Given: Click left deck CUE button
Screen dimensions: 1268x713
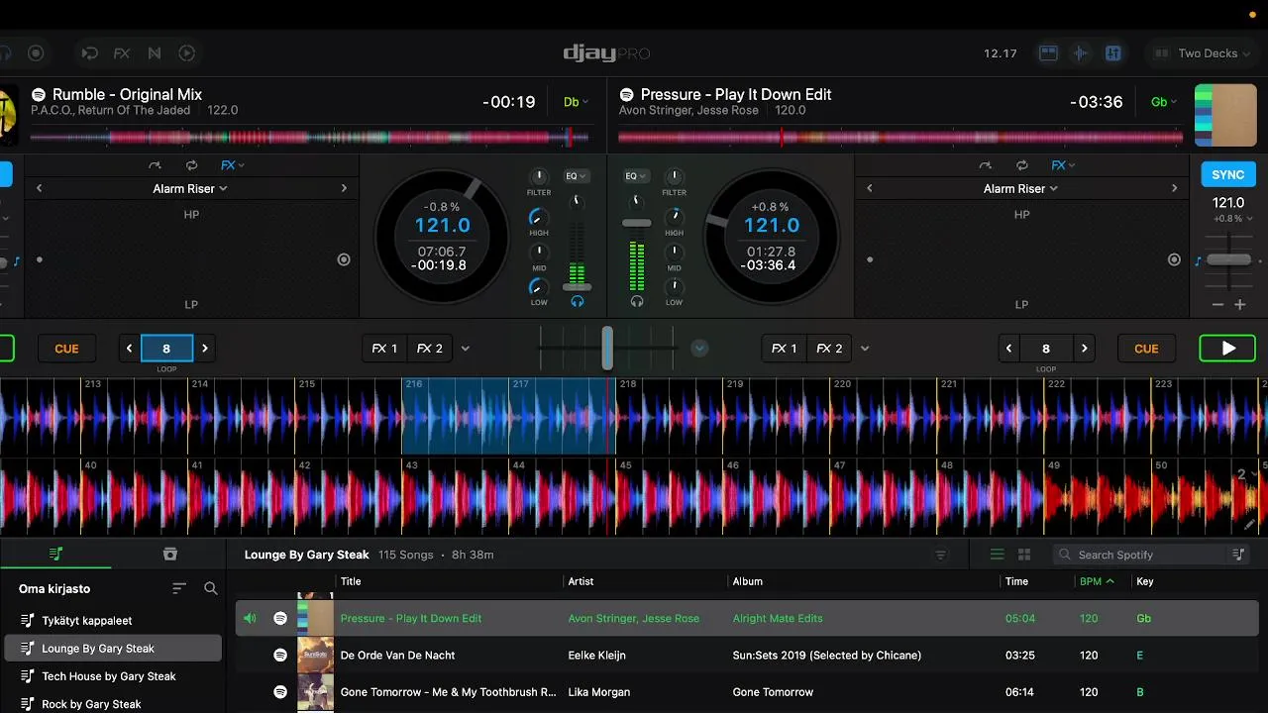Looking at the screenshot, I should coord(66,349).
